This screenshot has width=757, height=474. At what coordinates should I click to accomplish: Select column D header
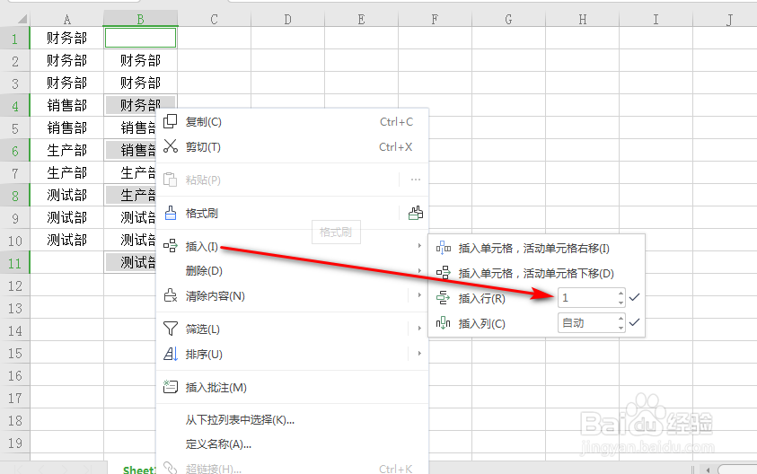coord(287,20)
